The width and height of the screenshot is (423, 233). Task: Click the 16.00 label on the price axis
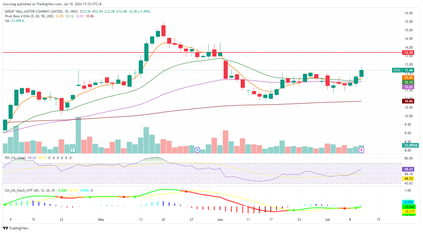click(x=409, y=13)
